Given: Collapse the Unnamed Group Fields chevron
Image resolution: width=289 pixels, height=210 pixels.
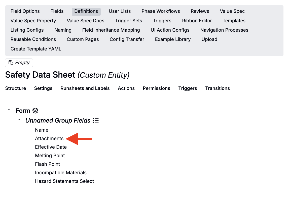Looking at the screenshot, I should pyautogui.click(x=19, y=120).
